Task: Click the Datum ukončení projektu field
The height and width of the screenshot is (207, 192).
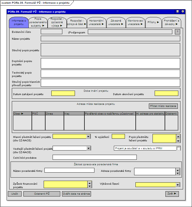Action: click(x=166, y=93)
